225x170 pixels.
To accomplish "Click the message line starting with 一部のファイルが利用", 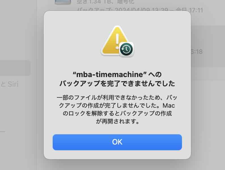I will tap(117, 97).
